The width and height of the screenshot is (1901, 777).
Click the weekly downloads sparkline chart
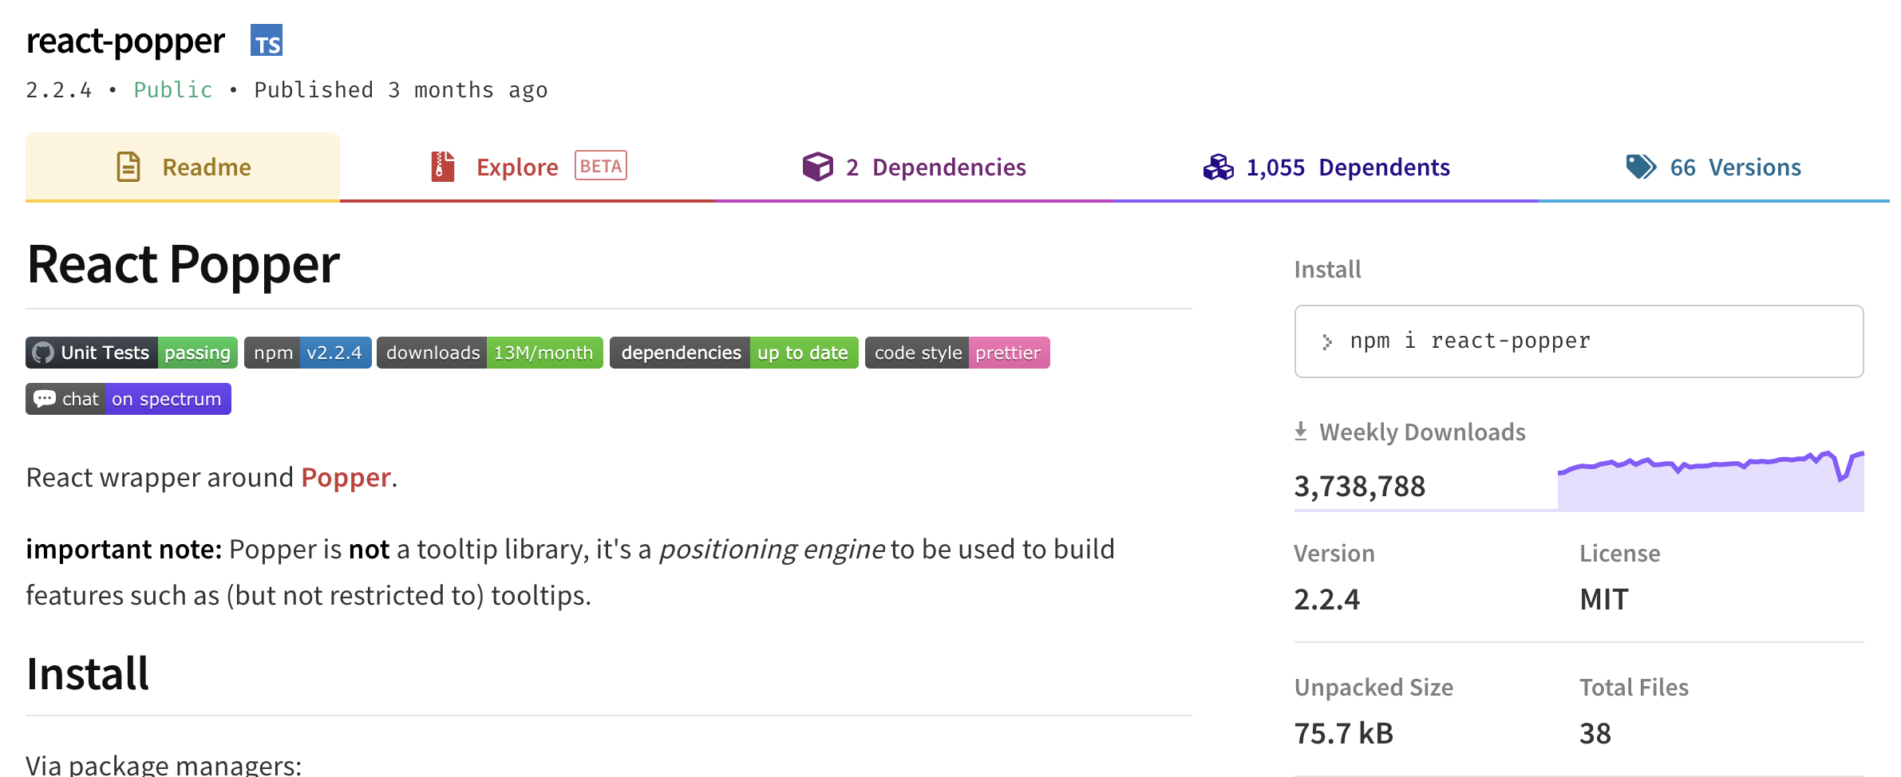[1710, 481]
